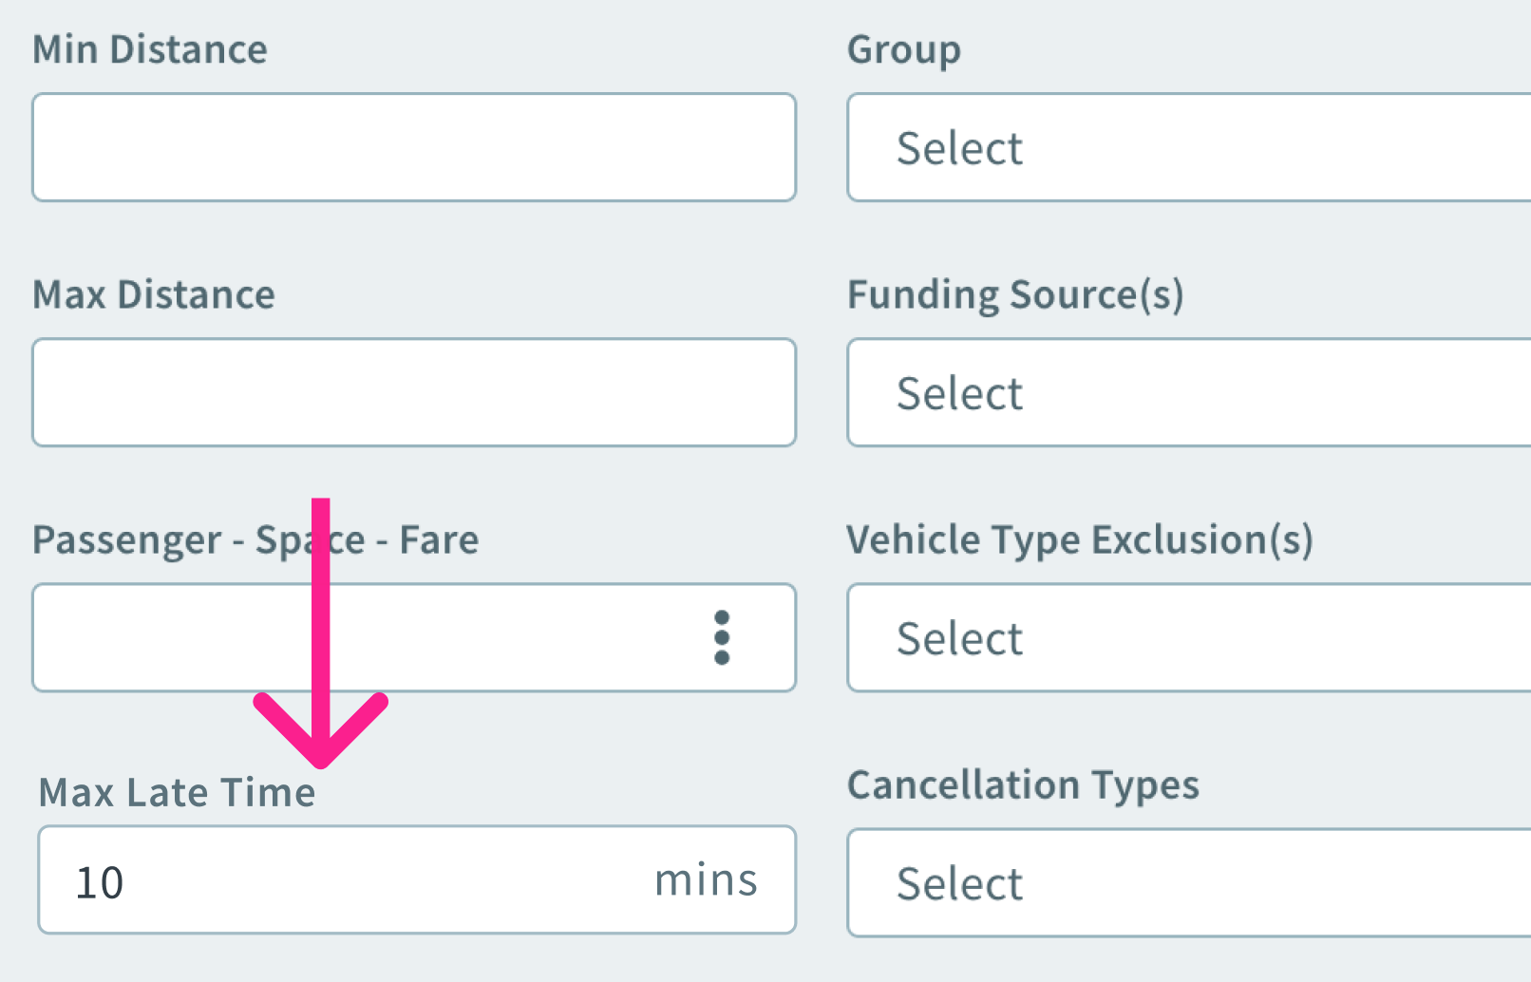This screenshot has width=1531, height=982.
Task: Click the number 10 in Max Late Time
Action: pos(100,882)
